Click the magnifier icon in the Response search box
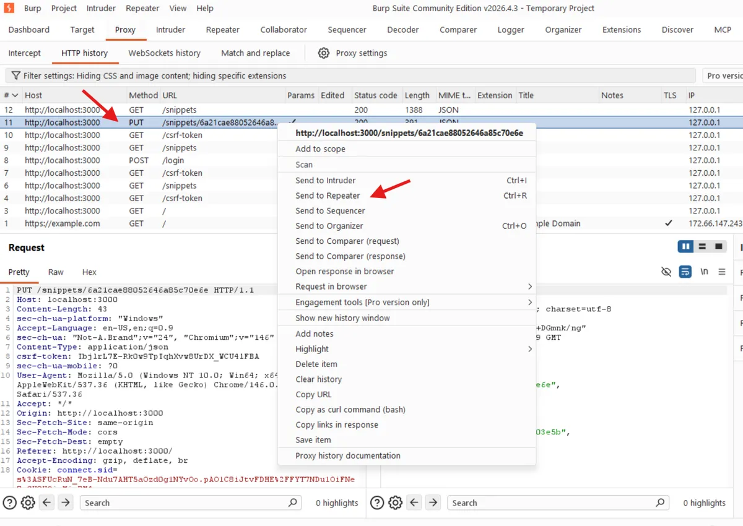Screen dimensions: 743x526 click(661, 502)
